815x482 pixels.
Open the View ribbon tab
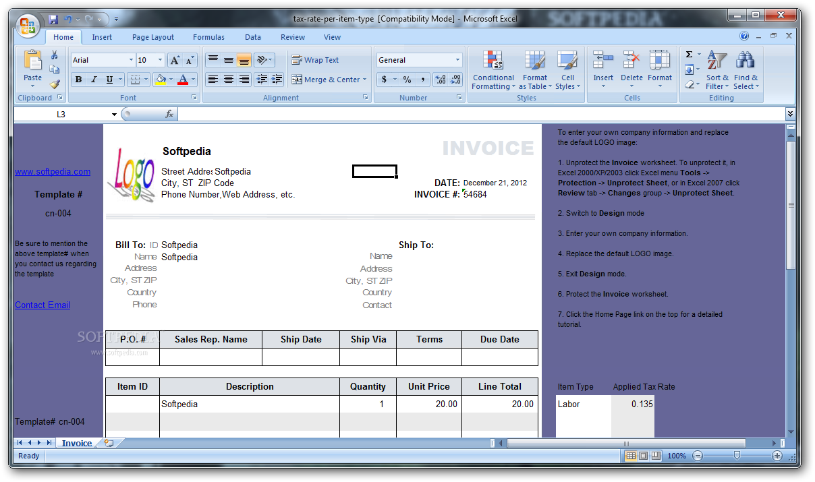click(x=332, y=37)
